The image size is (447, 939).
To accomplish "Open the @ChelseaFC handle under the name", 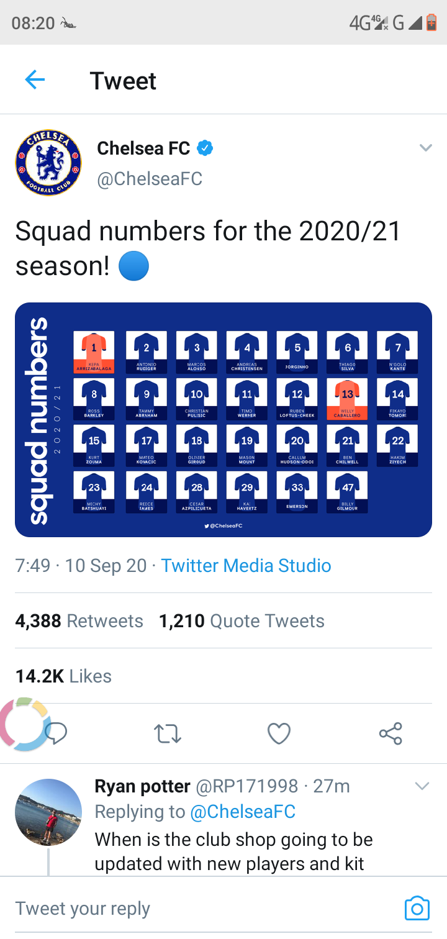I will 150,179.
